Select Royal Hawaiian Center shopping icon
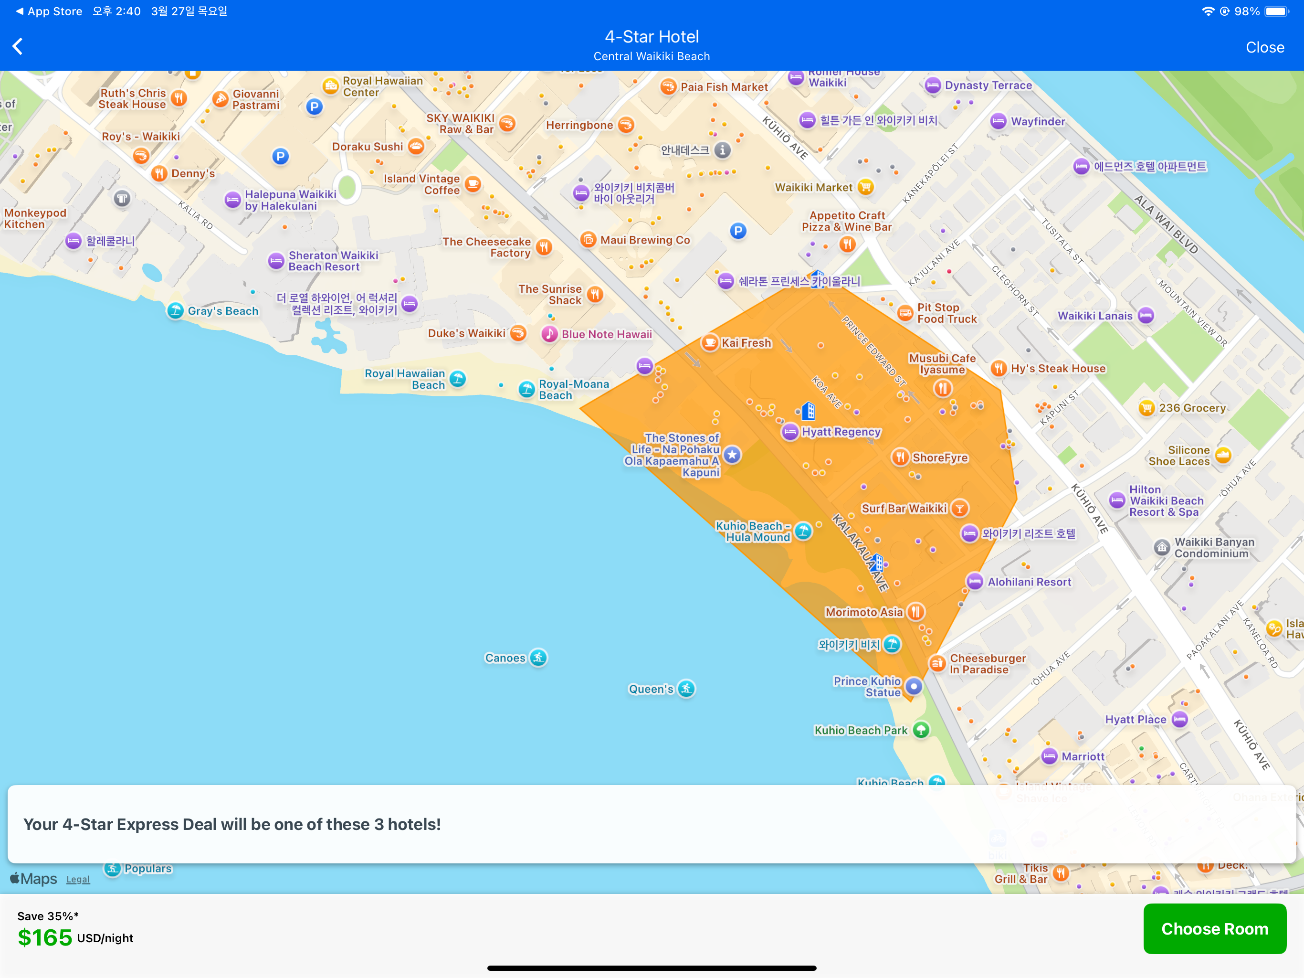The height and width of the screenshot is (978, 1304). 331,86
